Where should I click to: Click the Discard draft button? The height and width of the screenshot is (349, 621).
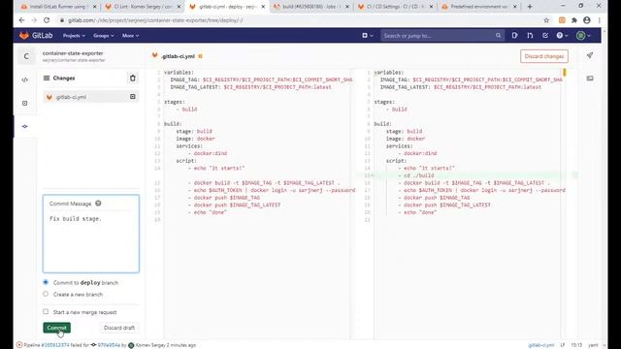coord(119,328)
